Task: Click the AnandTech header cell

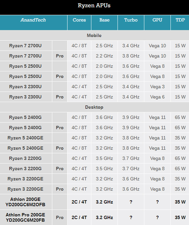Action: coord(33,20)
